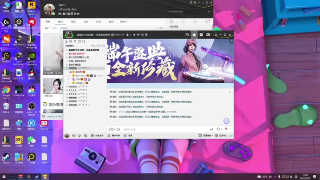Open the Steam desktop icon

(6, 158)
